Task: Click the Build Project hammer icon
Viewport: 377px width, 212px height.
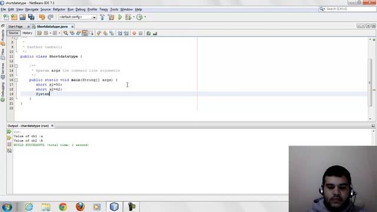Action: click(102, 17)
